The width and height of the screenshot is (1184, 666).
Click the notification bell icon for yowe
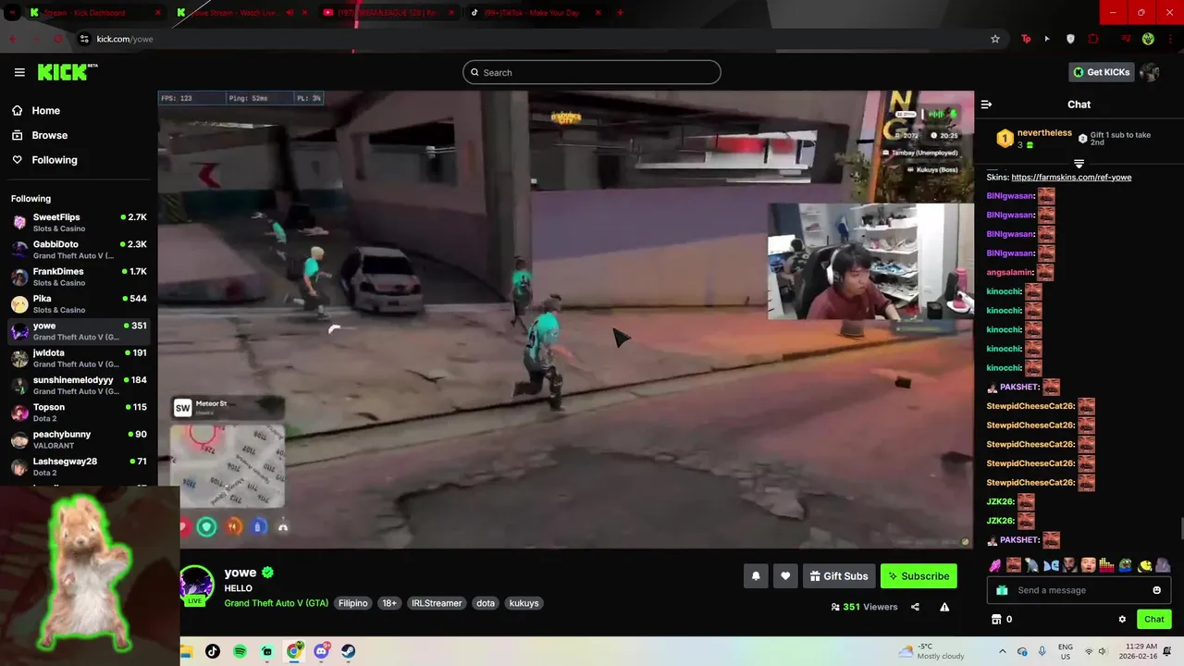(x=756, y=575)
